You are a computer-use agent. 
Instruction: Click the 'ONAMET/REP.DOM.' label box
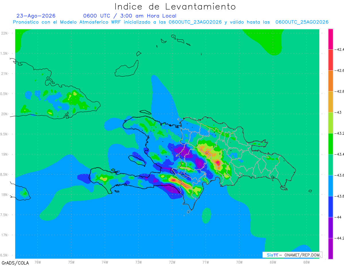click(292, 255)
